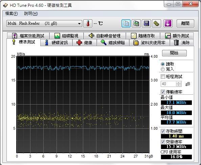
Task: Open the 錯誤掃瞄 magnifier tab
Action: [x=113, y=42]
